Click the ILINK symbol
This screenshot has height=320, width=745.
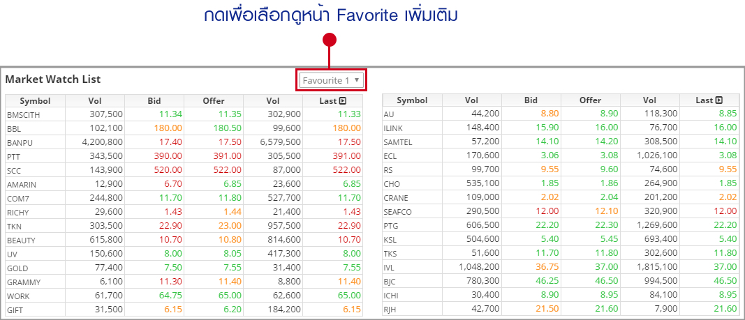394,128
